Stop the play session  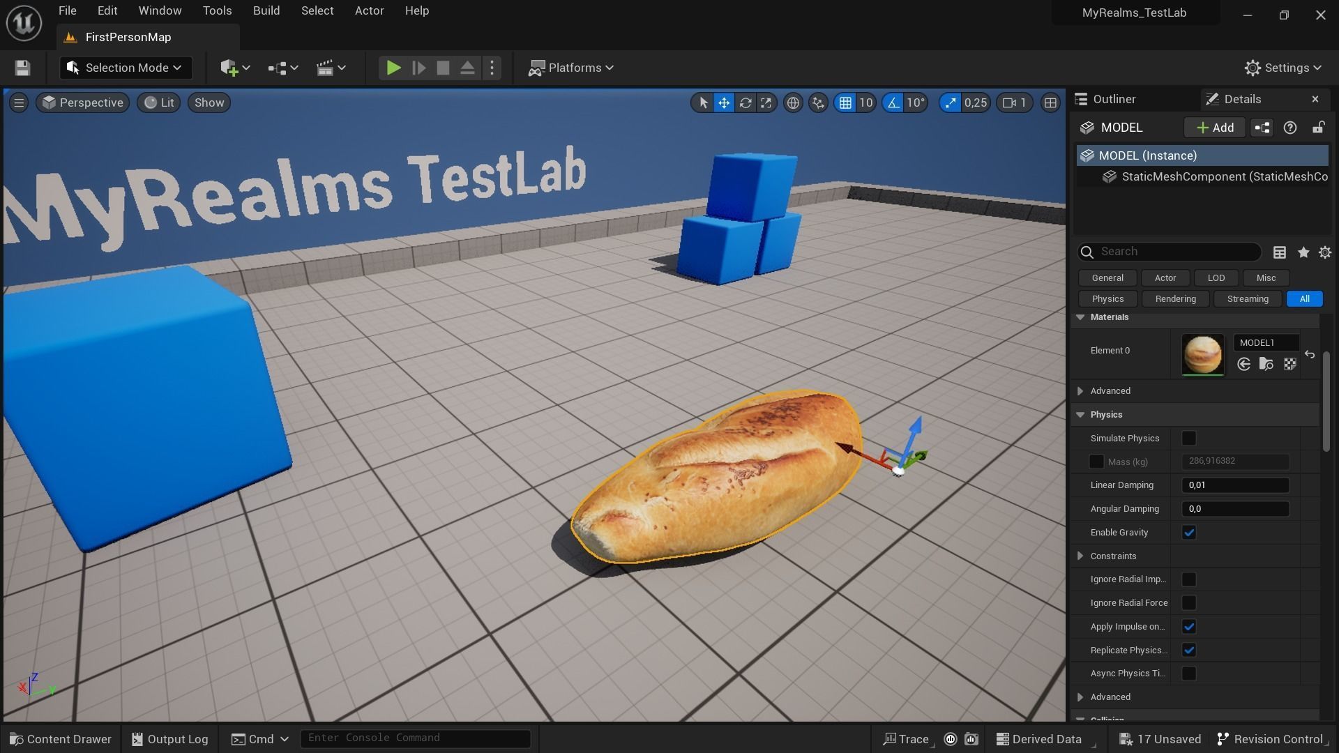443,68
